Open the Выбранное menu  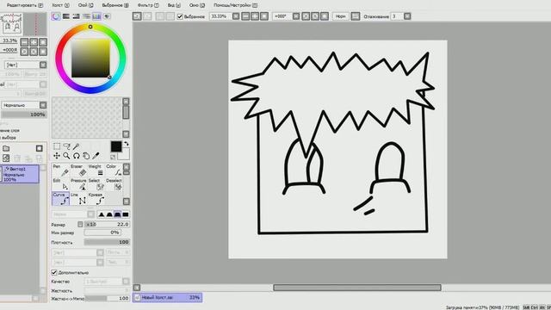[x=115, y=5]
